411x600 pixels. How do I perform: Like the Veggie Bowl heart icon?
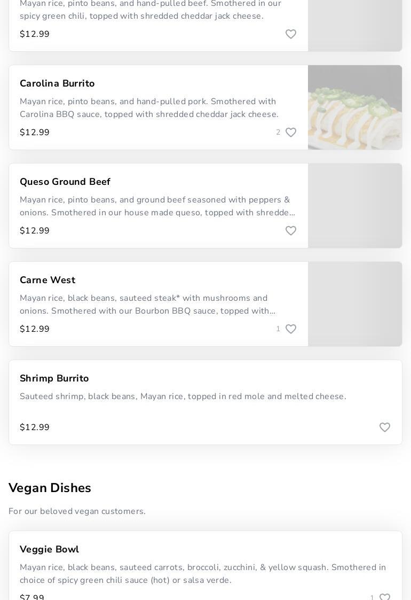(385, 597)
